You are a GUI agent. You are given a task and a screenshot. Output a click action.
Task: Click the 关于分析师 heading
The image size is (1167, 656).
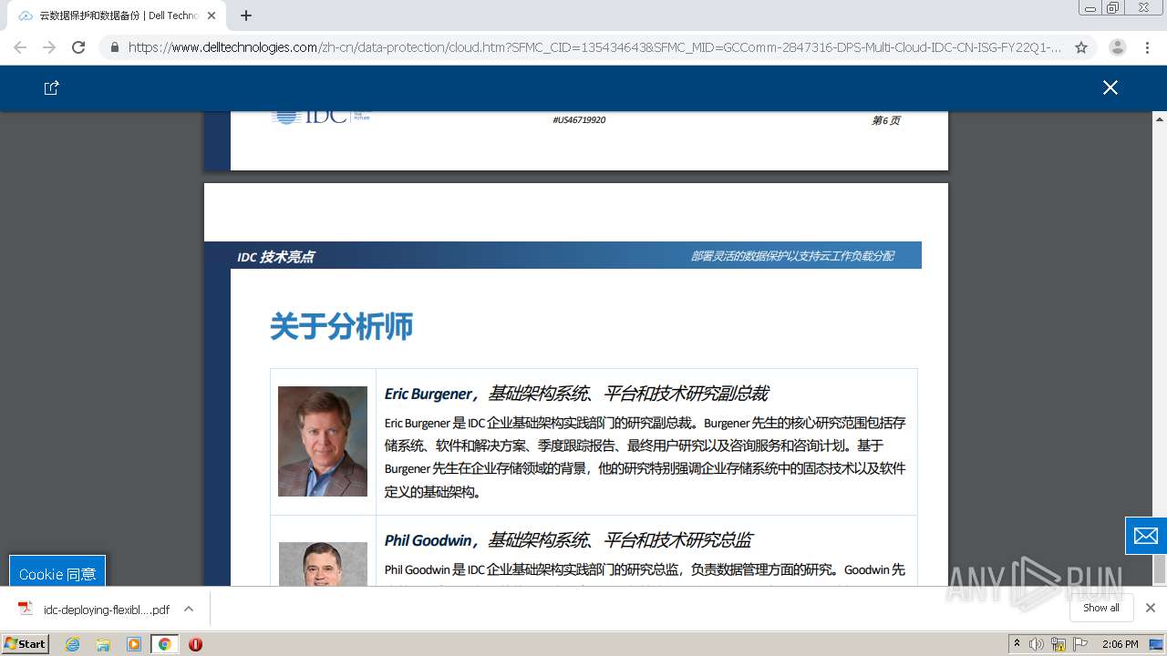coord(341,326)
